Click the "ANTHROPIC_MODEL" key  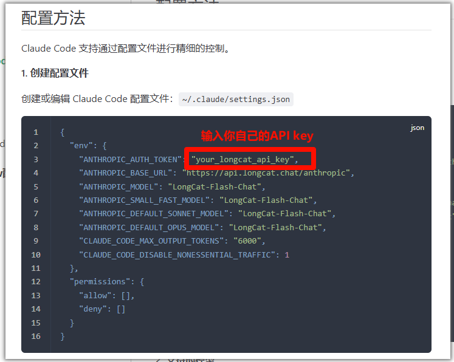(119, 187)
